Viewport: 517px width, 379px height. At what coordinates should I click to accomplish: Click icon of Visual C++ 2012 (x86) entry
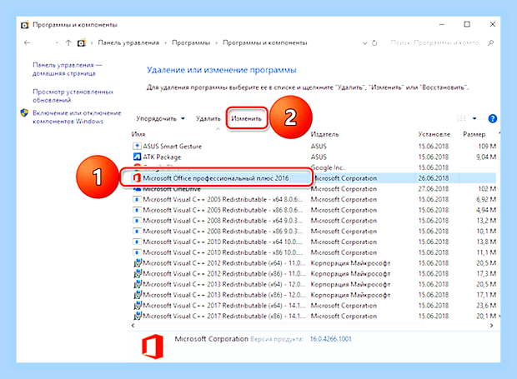coord(138,273)
